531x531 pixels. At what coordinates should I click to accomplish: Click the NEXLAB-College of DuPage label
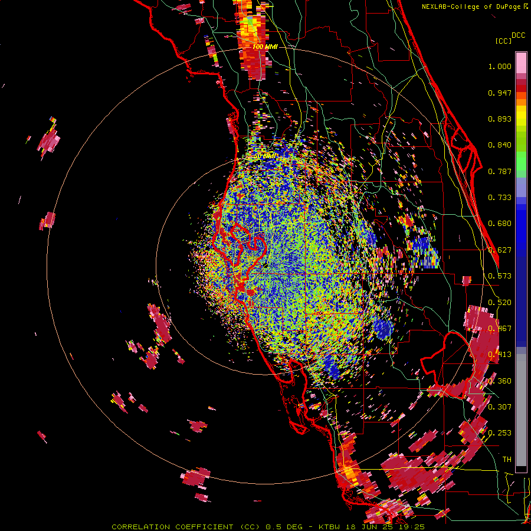pyautogui.click(x=471, y=6)
